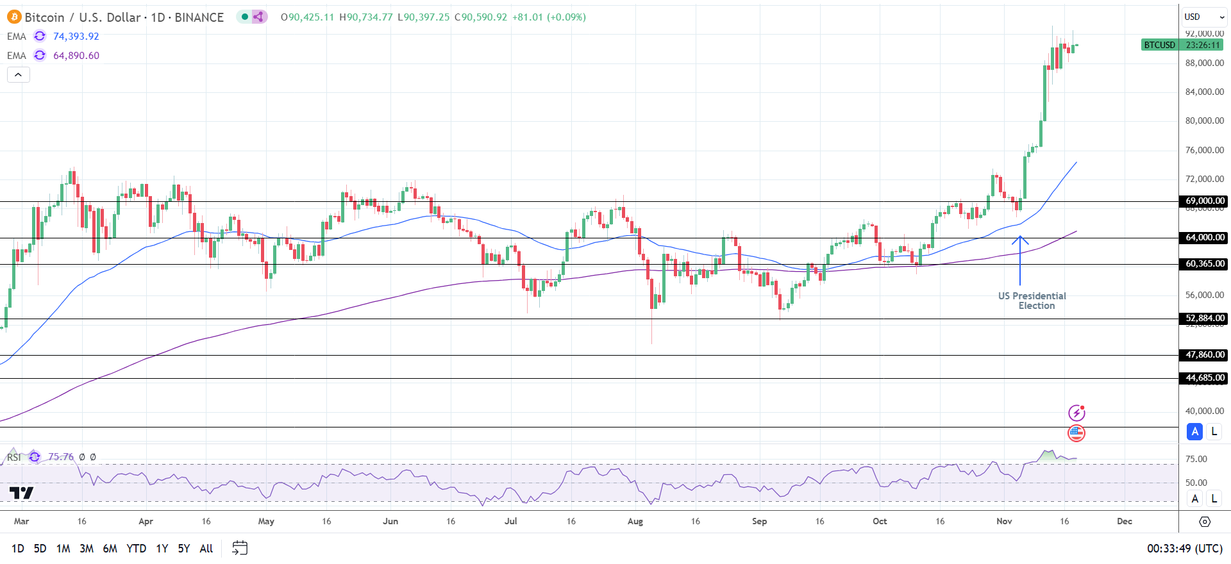Select the 1Y time range
Screen dimensions: 1231x564
point(162,549)
